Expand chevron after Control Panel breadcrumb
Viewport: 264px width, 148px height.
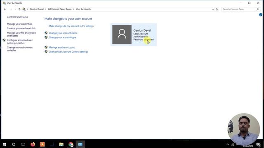(46, 9)
